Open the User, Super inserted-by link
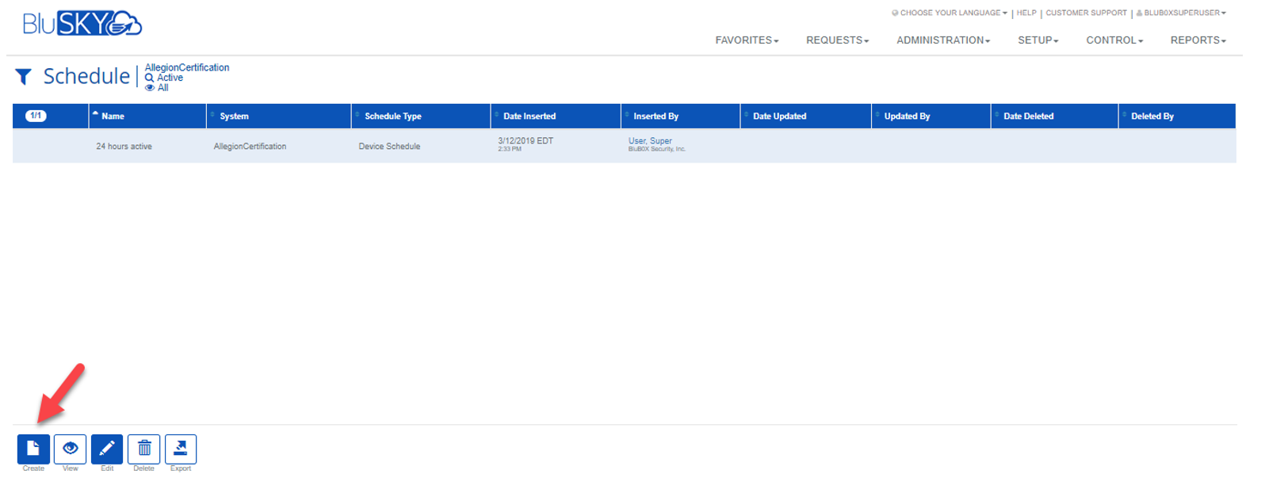Screen dimensions: 1265x497 point(650,141)
